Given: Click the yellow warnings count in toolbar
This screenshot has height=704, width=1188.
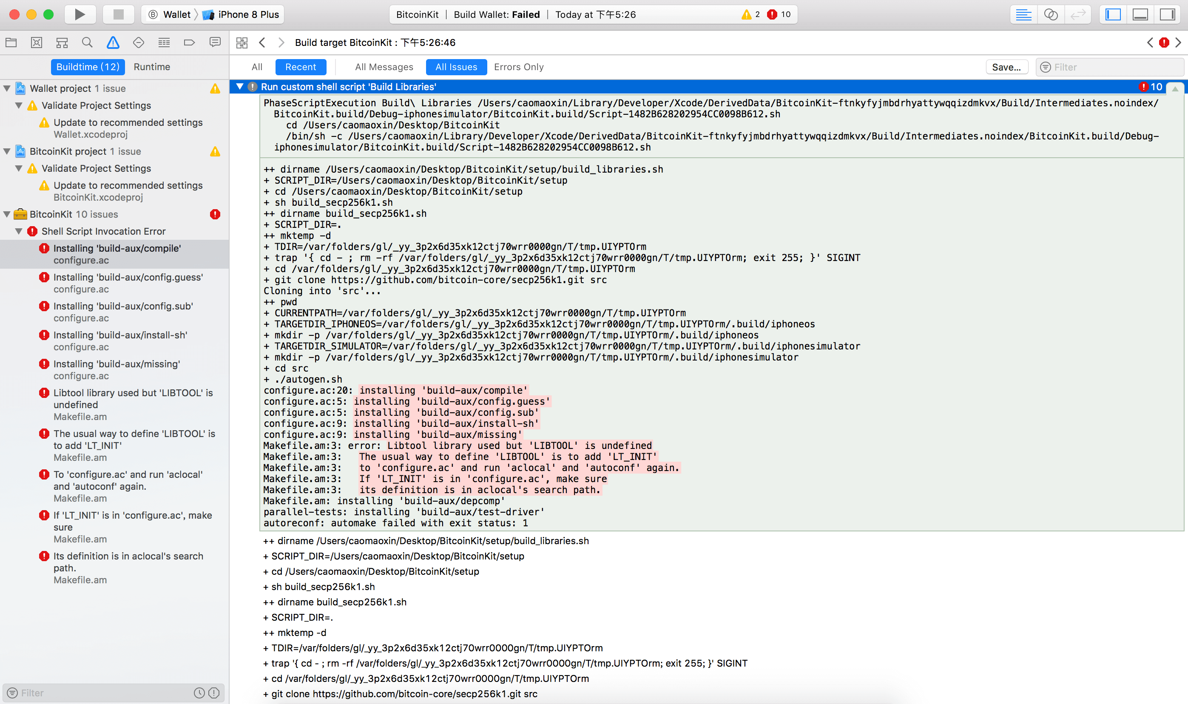Looking at the screenshot, I should [750, 14].
